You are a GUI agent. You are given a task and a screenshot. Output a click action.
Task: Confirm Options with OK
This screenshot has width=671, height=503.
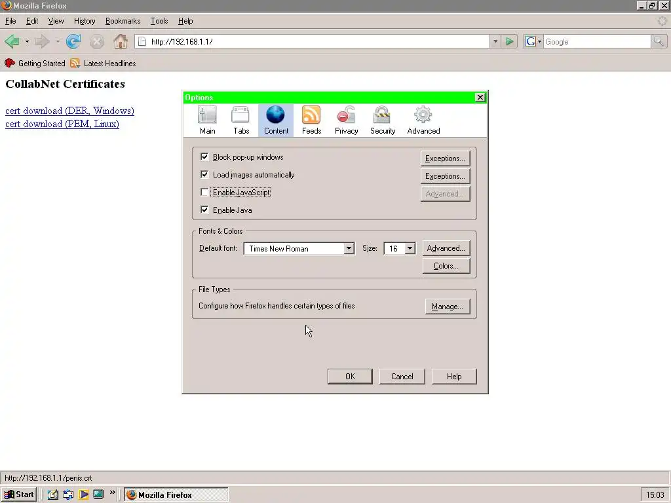[x=350, y=377]
